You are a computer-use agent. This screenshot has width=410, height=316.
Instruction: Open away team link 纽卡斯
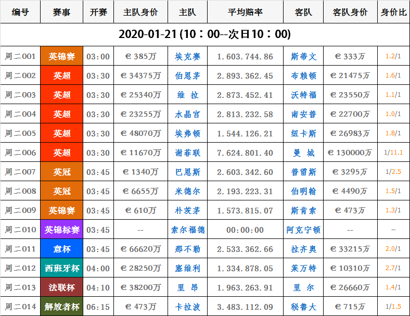(x=303, y=133)
